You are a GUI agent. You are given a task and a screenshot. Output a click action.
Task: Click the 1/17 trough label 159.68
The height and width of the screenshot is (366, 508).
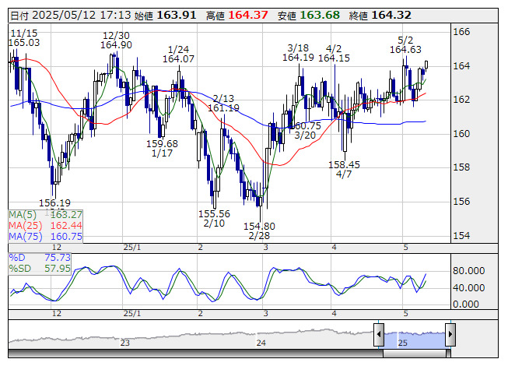point(162,149)
